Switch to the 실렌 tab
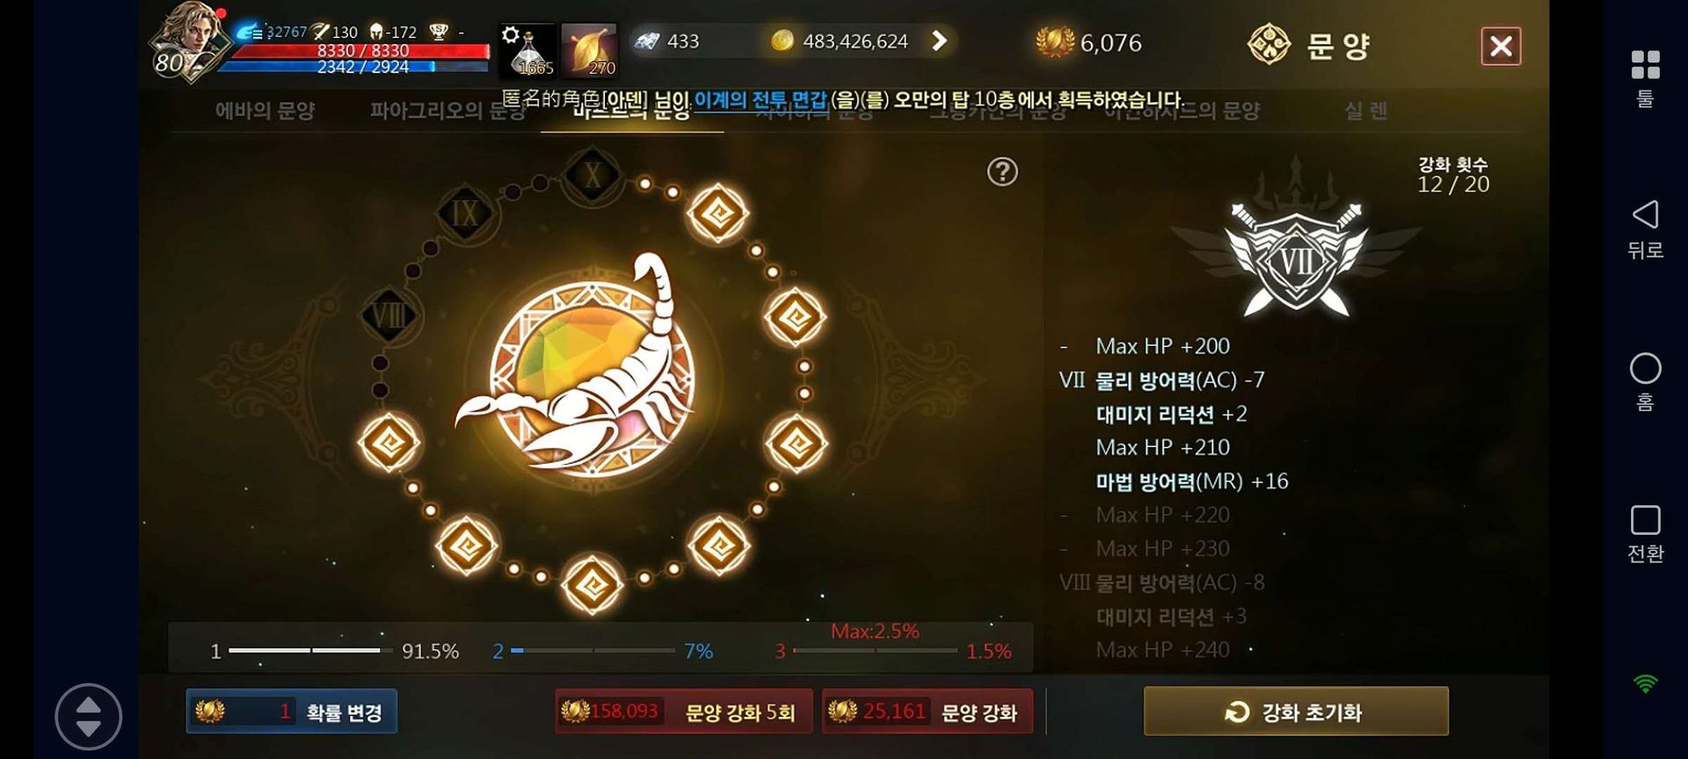1688x759 pixels. pos(1365,111)
